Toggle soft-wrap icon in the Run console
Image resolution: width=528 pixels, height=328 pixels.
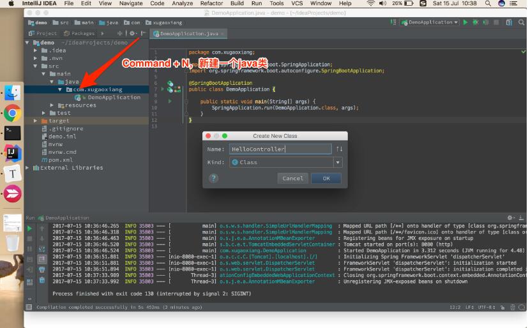[41, 249]
